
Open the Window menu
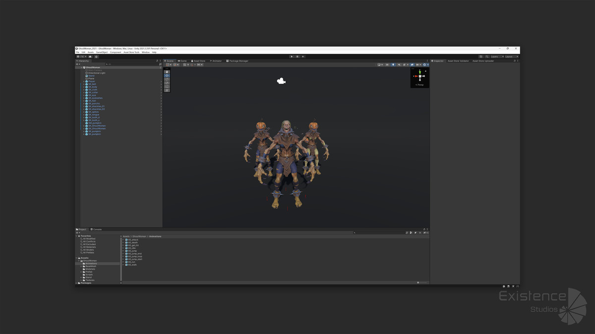coord(145,52)
